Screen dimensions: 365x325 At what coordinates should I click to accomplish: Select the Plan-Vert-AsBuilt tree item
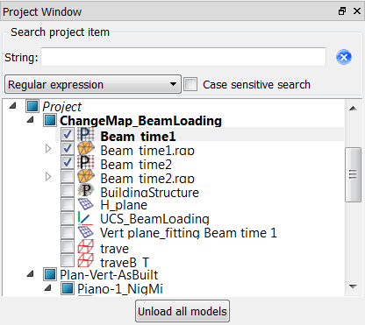click(x=109, y=275)
